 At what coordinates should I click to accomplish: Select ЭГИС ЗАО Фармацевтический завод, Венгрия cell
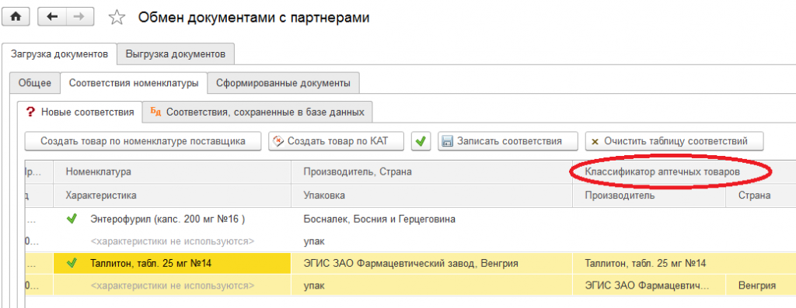[431, 264]
